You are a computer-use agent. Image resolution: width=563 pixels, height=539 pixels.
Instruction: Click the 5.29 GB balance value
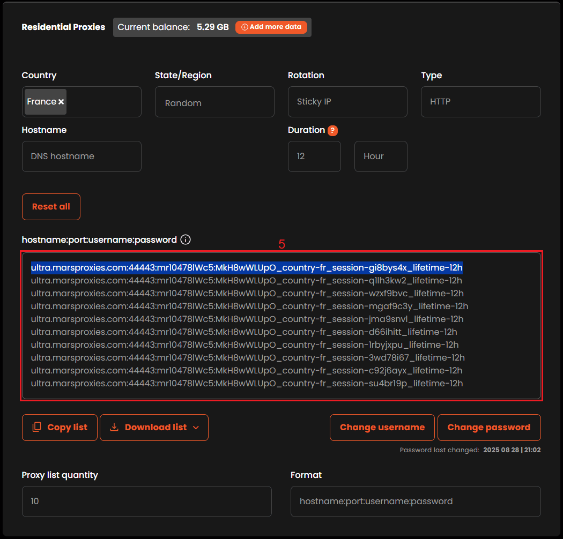(x=212, y=27)
